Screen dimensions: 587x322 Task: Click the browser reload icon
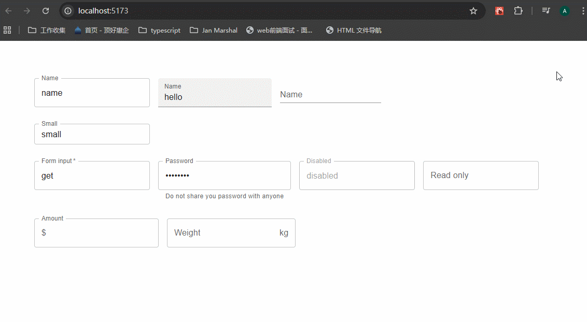tap(46, 11)
